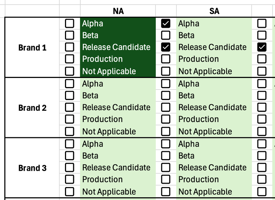The height and width of the screenshot is (200, 275).
Task: Check Brand 3 NA Not Applicable checkbox
Action: point(70,191)
